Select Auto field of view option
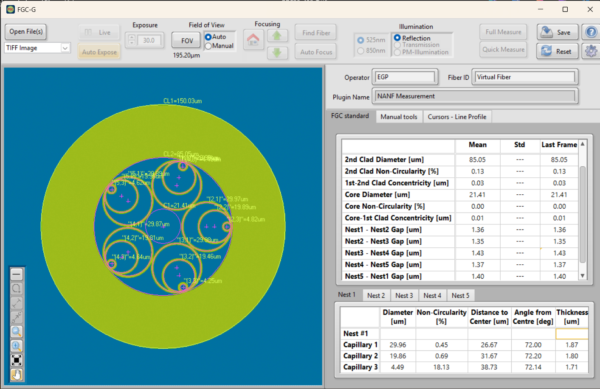The image size is (600, 389). coord(208,37)
